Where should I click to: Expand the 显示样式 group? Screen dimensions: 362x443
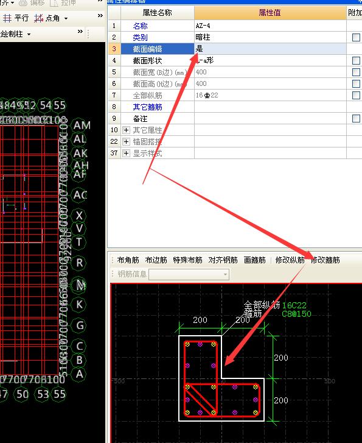pos(126,154)
